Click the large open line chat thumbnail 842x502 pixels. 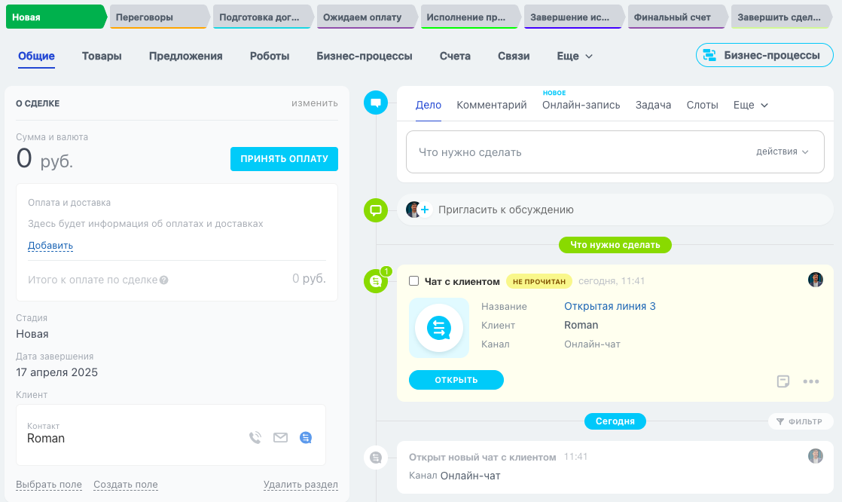tap(439, 328)
